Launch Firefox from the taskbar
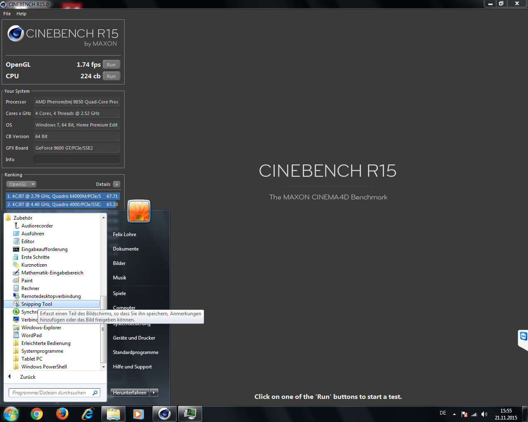Image resolution: width=528 pixels, height=422 pixels. click(62, 414)
